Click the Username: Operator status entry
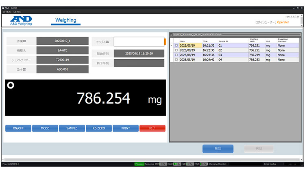The width and height of the screenshot is (305, 173). (218, 164)
